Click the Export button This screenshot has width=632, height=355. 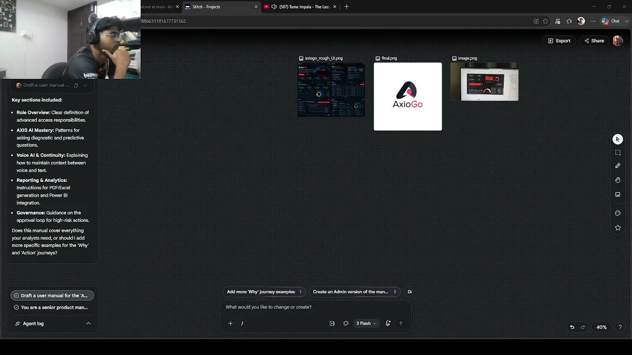559,41
